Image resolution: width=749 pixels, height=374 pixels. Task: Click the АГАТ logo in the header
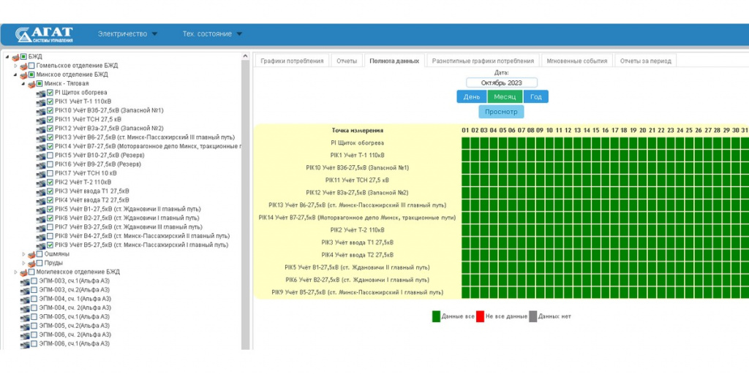(x=44, y=34)
